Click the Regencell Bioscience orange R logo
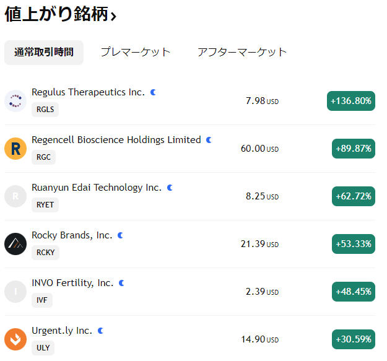This screenshot has height=361, width=387. click(x=15, y=149)
